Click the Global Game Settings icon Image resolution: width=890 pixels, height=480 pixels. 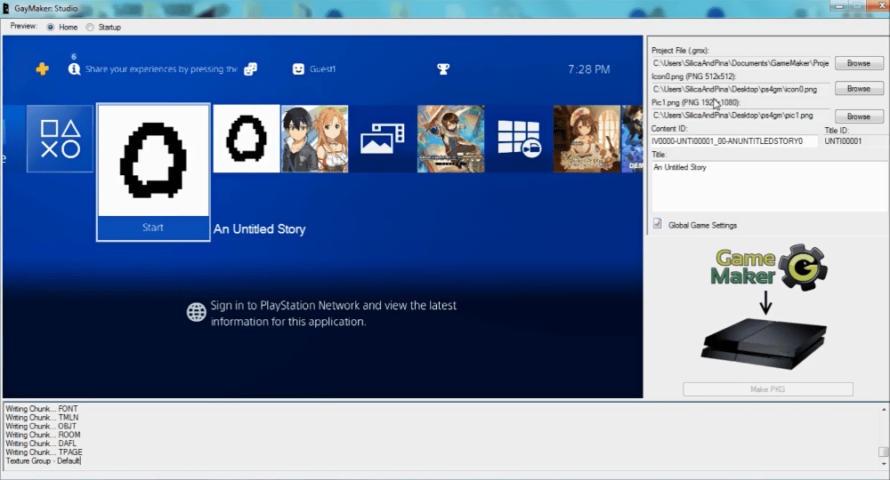(x=658, y=225)
